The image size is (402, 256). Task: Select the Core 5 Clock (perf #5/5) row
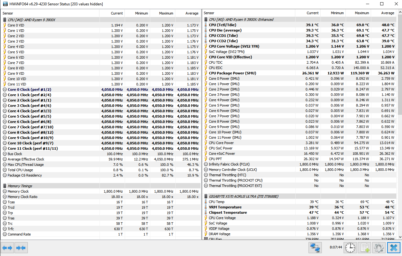click(101, 116)
